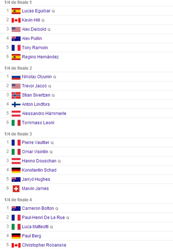Image resolution: width=173 pixels, height=249 pixels.
Task: Click the Australian flag next to Cameron Bolton
Action: (x=16, y=208)
